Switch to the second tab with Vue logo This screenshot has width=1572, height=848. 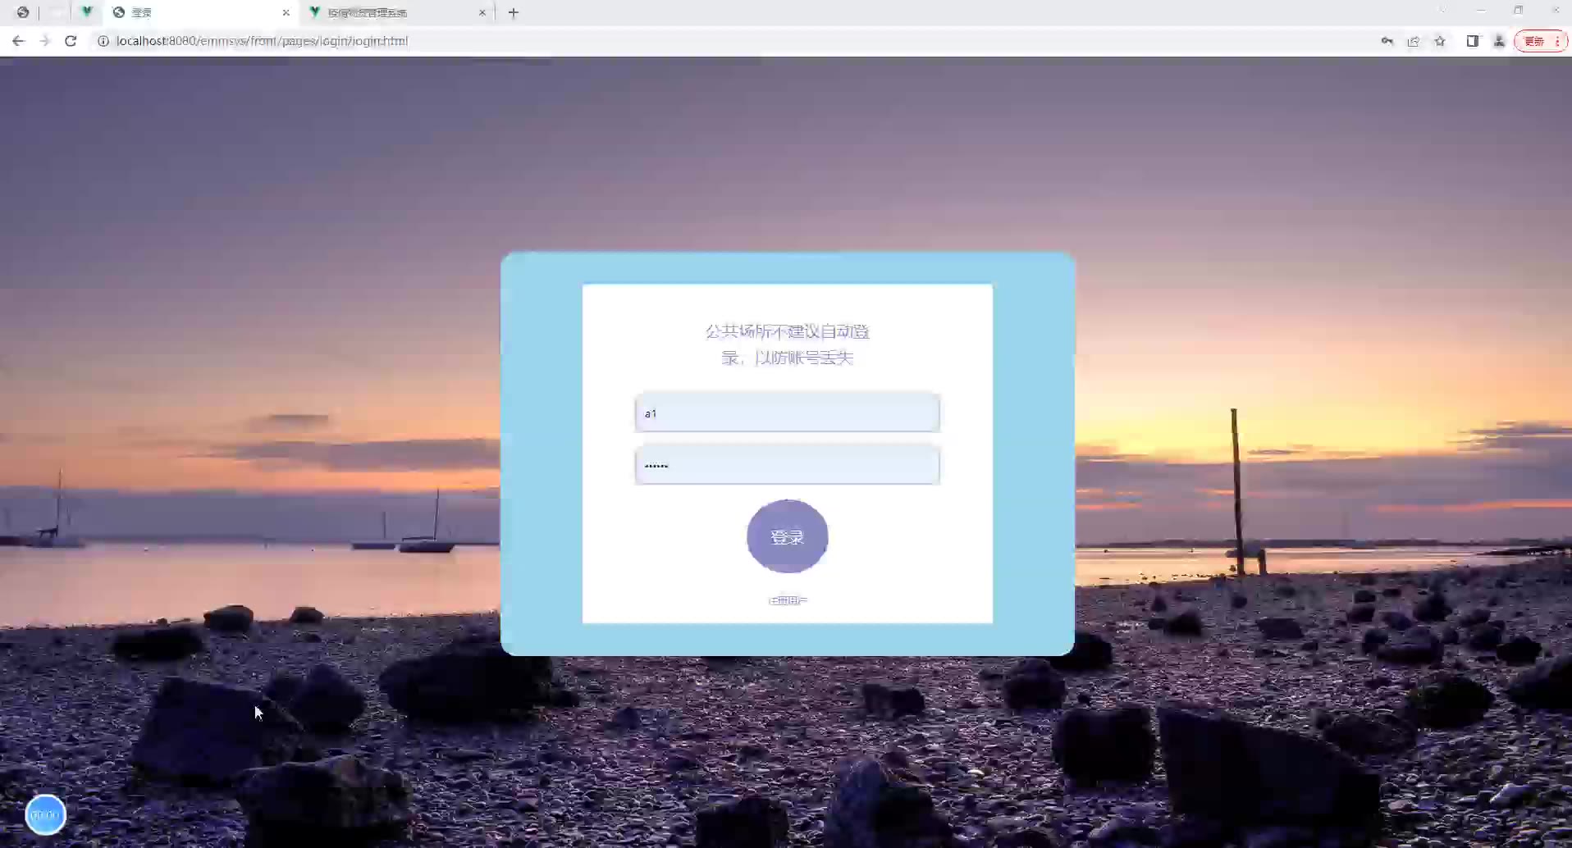click(398, 12)
